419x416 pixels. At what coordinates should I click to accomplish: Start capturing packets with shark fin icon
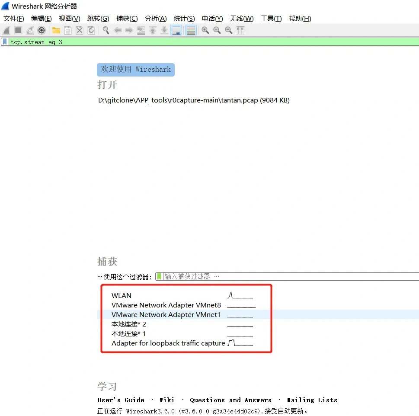[x=6, y=30]
